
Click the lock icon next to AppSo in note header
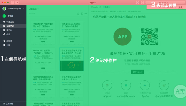pos(100,7)
